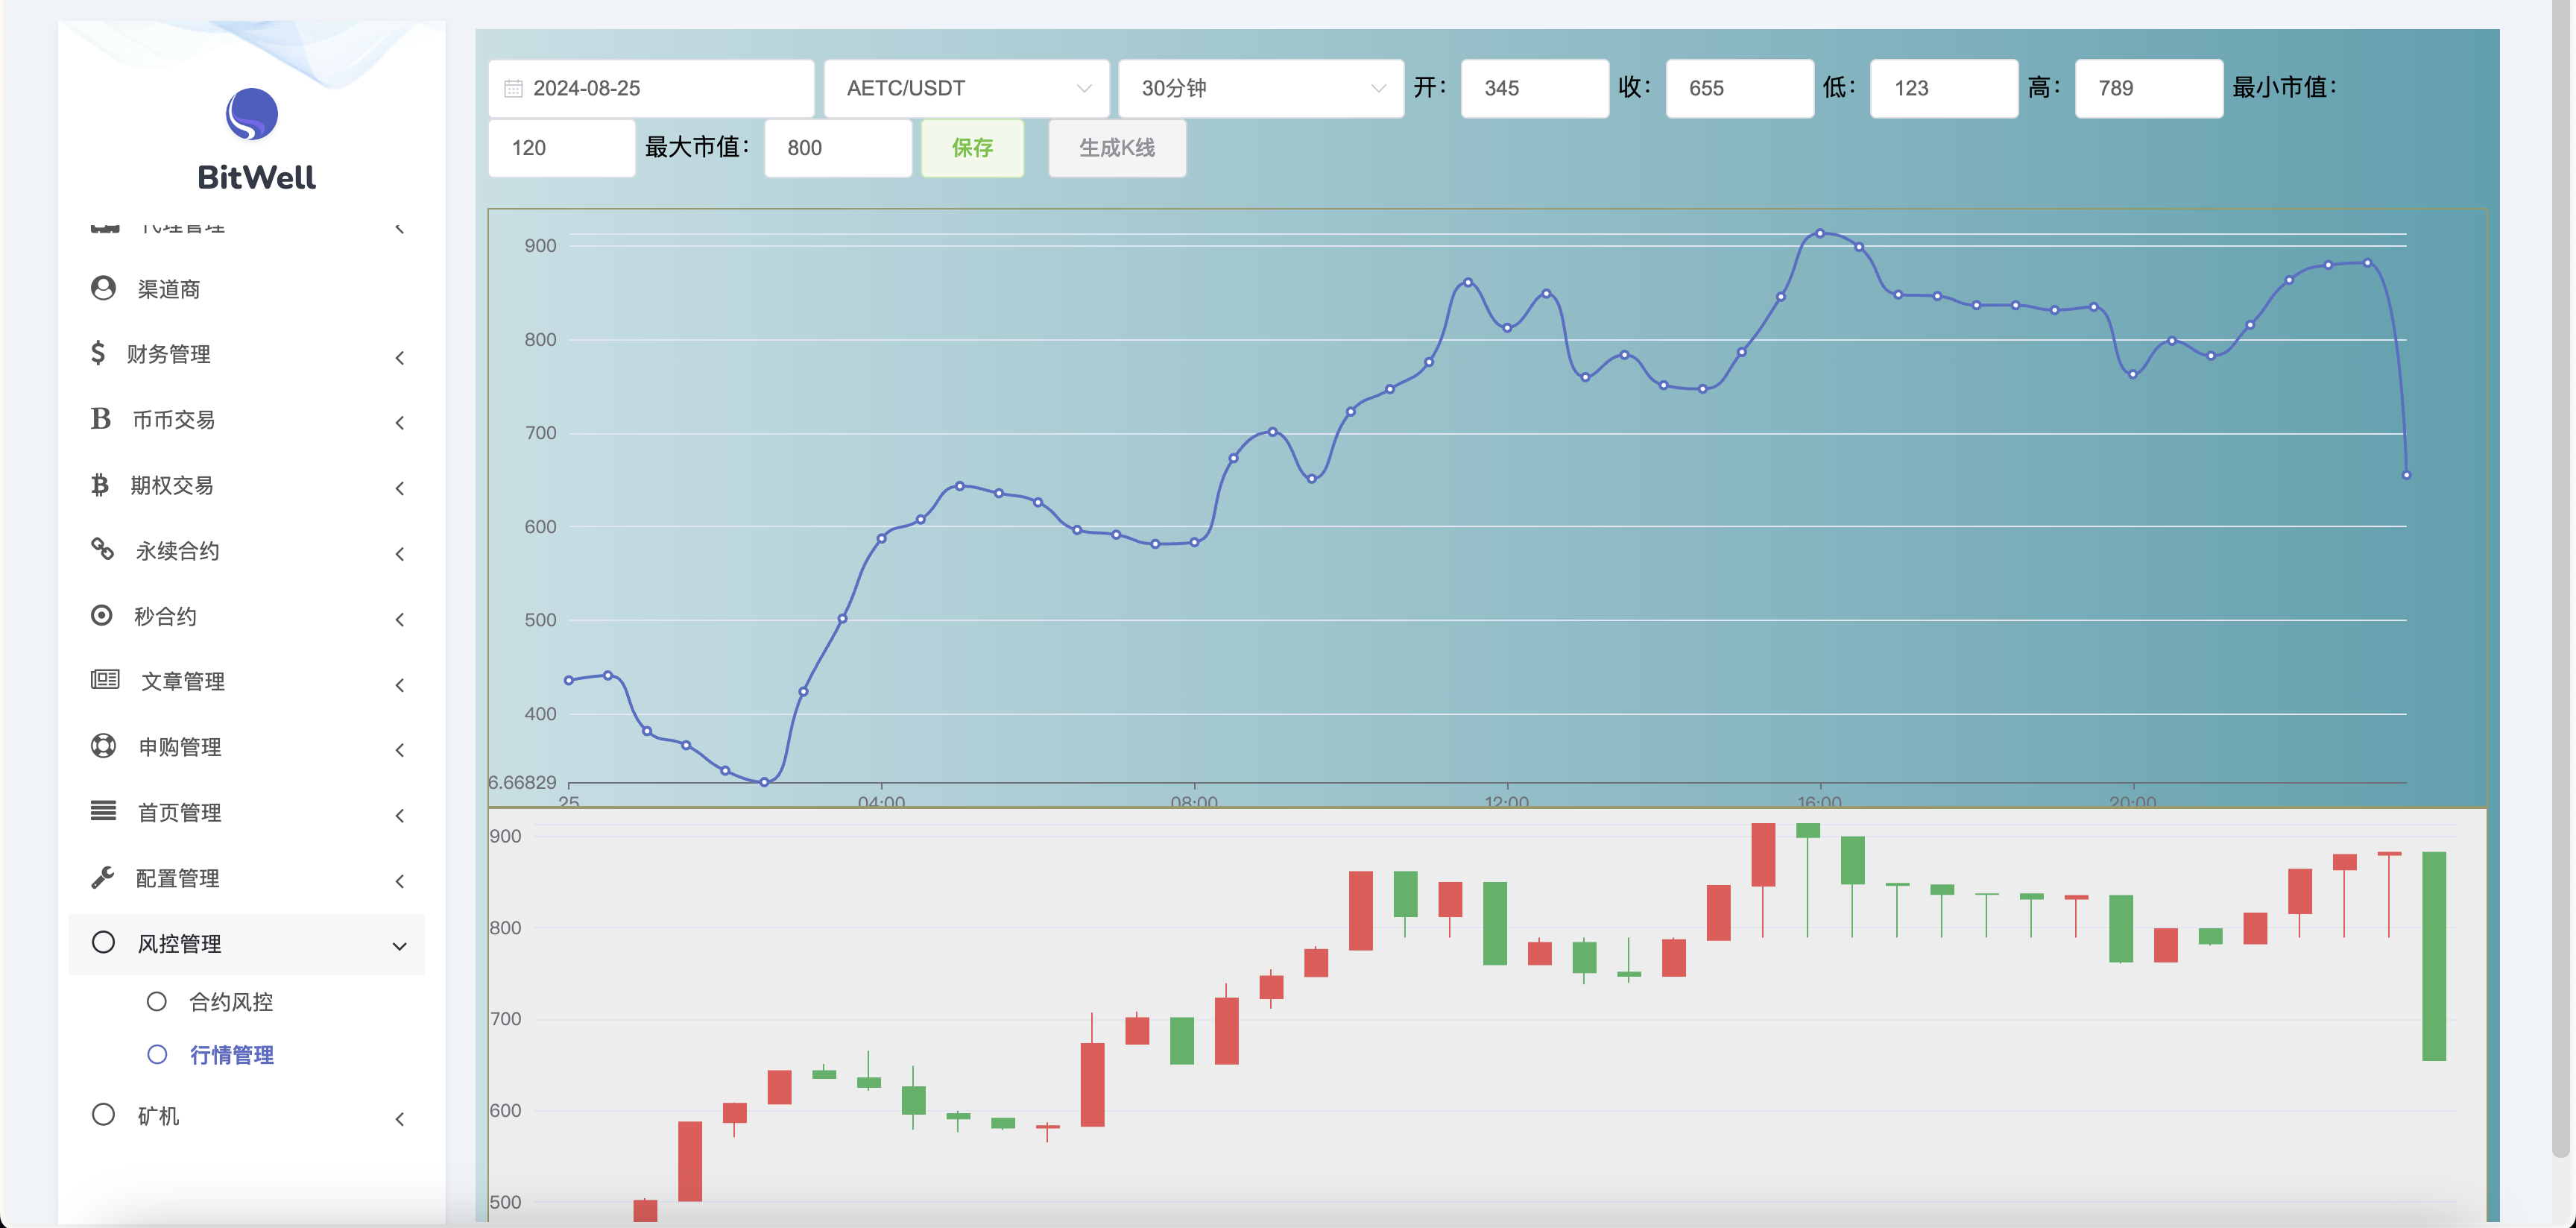Click the BitWell brand name text
Viewport: 2576px width, 1228px height.
pyautogui.click(x=256, y=177)
